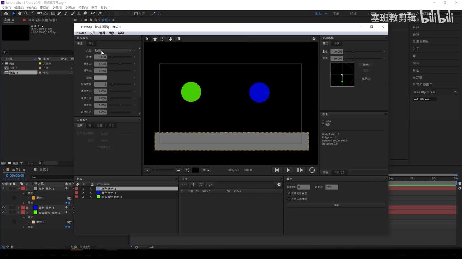Click the render button in the output panel
The height and width of the screenshot is (259, 462).
coord(336,205)
